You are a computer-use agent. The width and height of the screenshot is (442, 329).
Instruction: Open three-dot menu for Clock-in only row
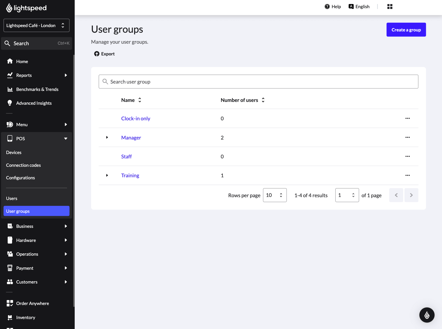pos(407,119)
